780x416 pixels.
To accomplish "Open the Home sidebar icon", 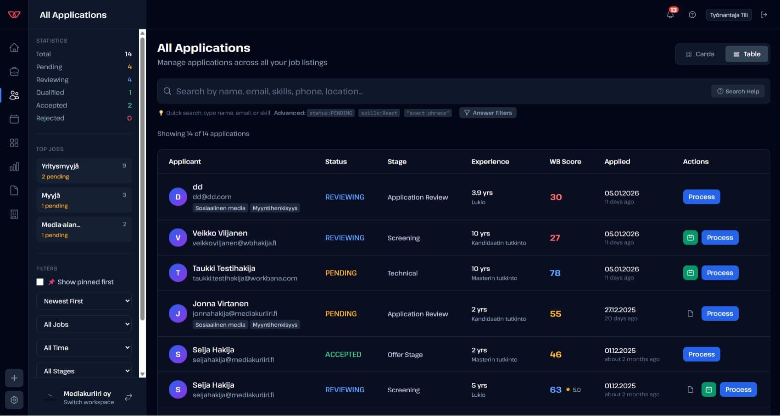I will (14, 48).
